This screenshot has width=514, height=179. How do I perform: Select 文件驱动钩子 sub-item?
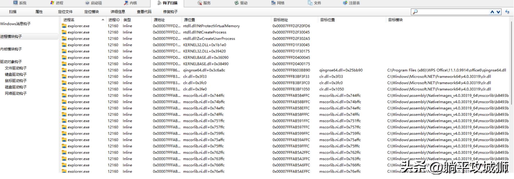[16, 68]
